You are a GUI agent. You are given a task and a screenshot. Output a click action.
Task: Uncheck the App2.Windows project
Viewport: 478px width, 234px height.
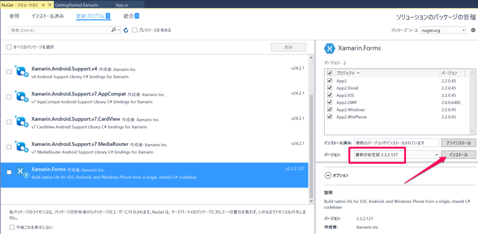(x=330, y=110)
